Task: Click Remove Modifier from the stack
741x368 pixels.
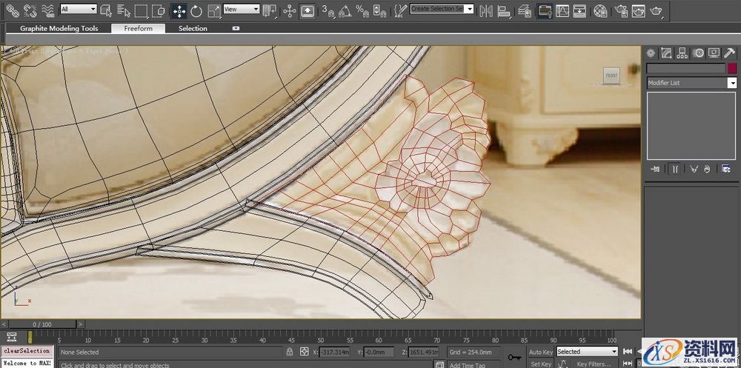Action: click(707, 169)
